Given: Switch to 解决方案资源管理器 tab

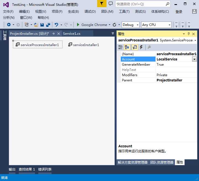Looking at the screenshot, I should tap(133, 162).
